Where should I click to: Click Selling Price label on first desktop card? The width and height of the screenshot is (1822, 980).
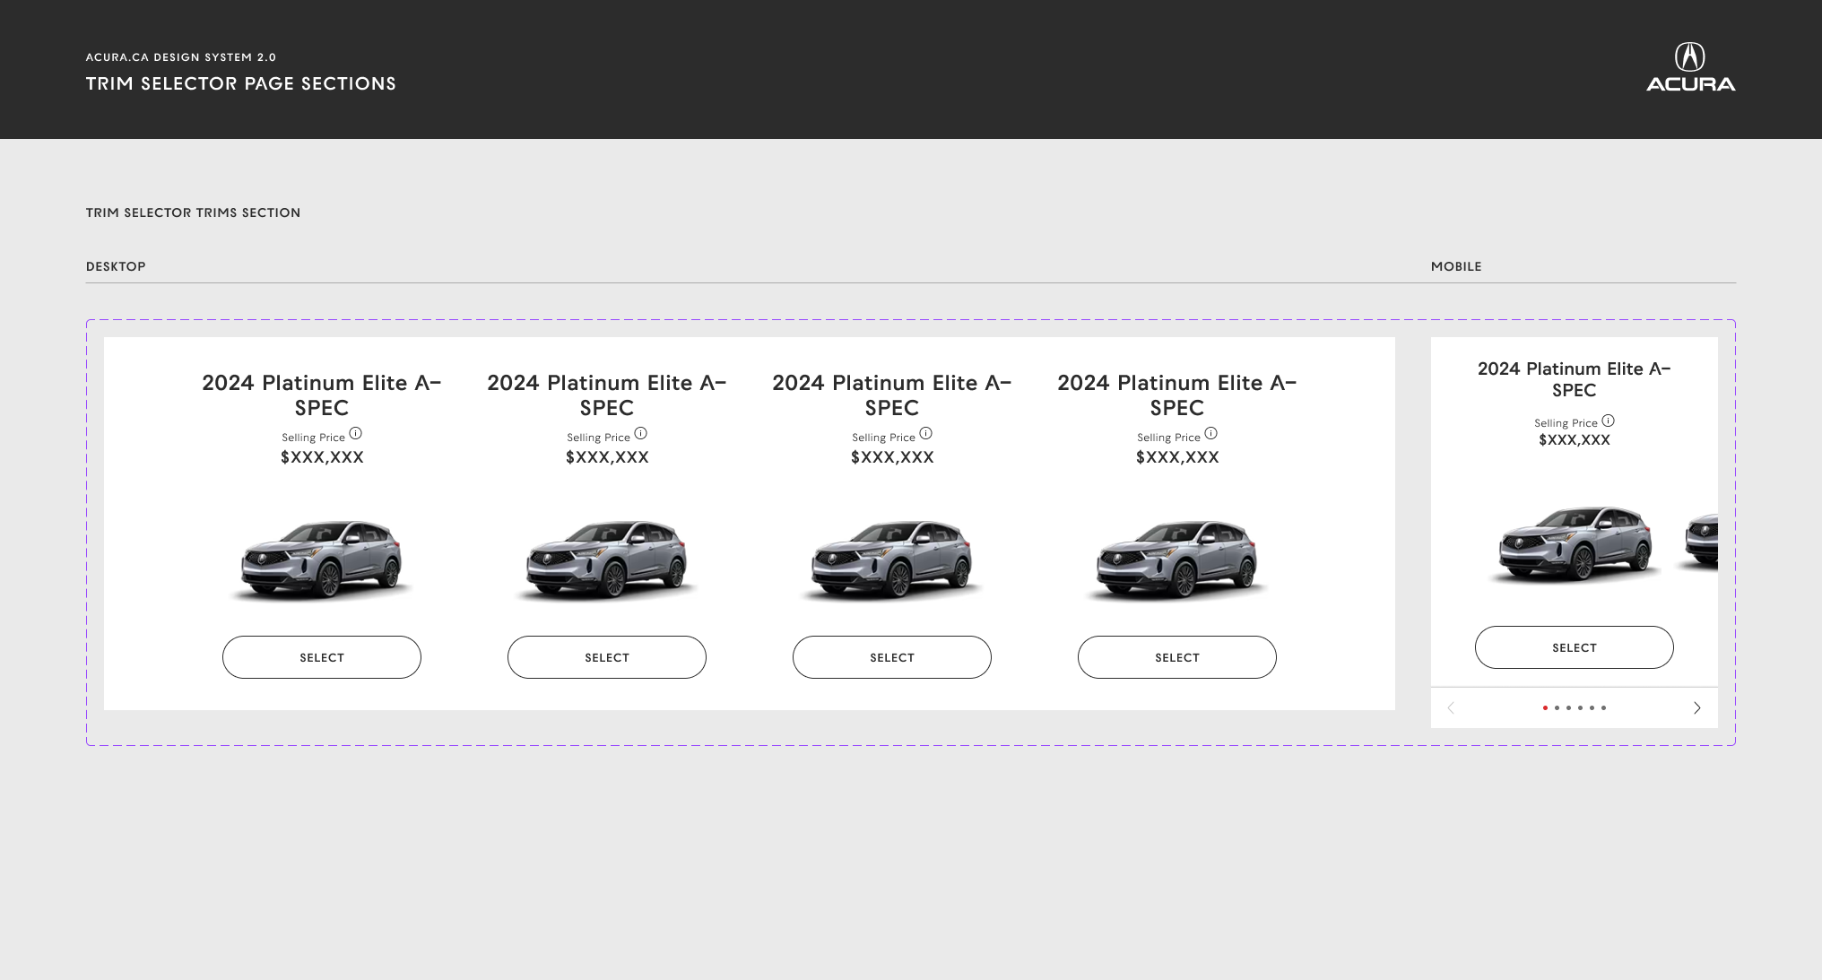coord(313,438)
